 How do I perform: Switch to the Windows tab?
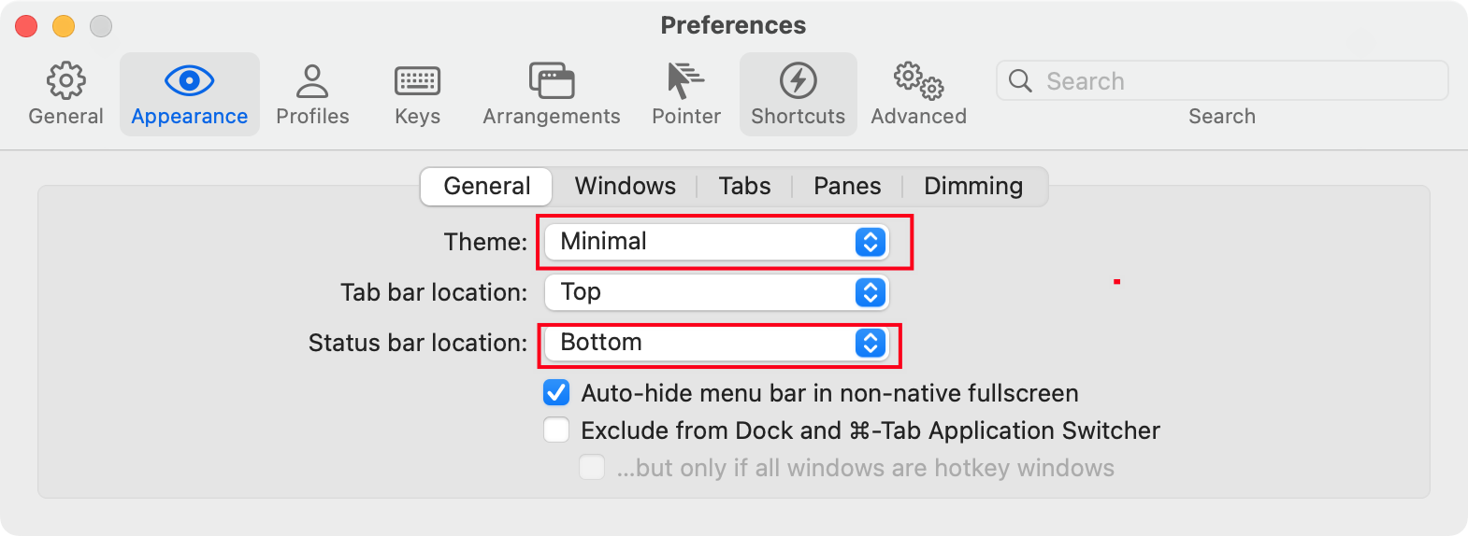coord(625,186)
